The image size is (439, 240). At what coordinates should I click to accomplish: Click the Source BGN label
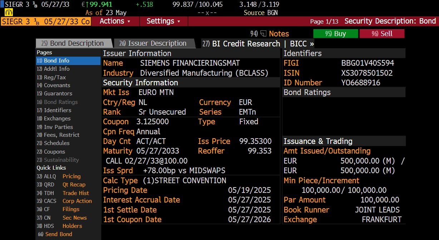pos(261,13)
